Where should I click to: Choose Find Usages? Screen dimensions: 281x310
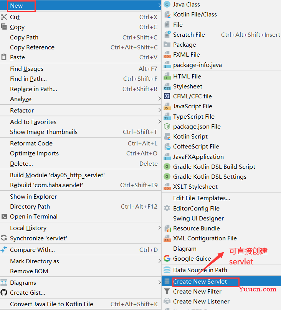click(x=81, y=69)
